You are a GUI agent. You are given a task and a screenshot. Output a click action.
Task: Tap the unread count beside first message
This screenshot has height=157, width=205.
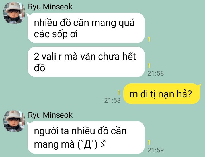click(x=149, y=39)
